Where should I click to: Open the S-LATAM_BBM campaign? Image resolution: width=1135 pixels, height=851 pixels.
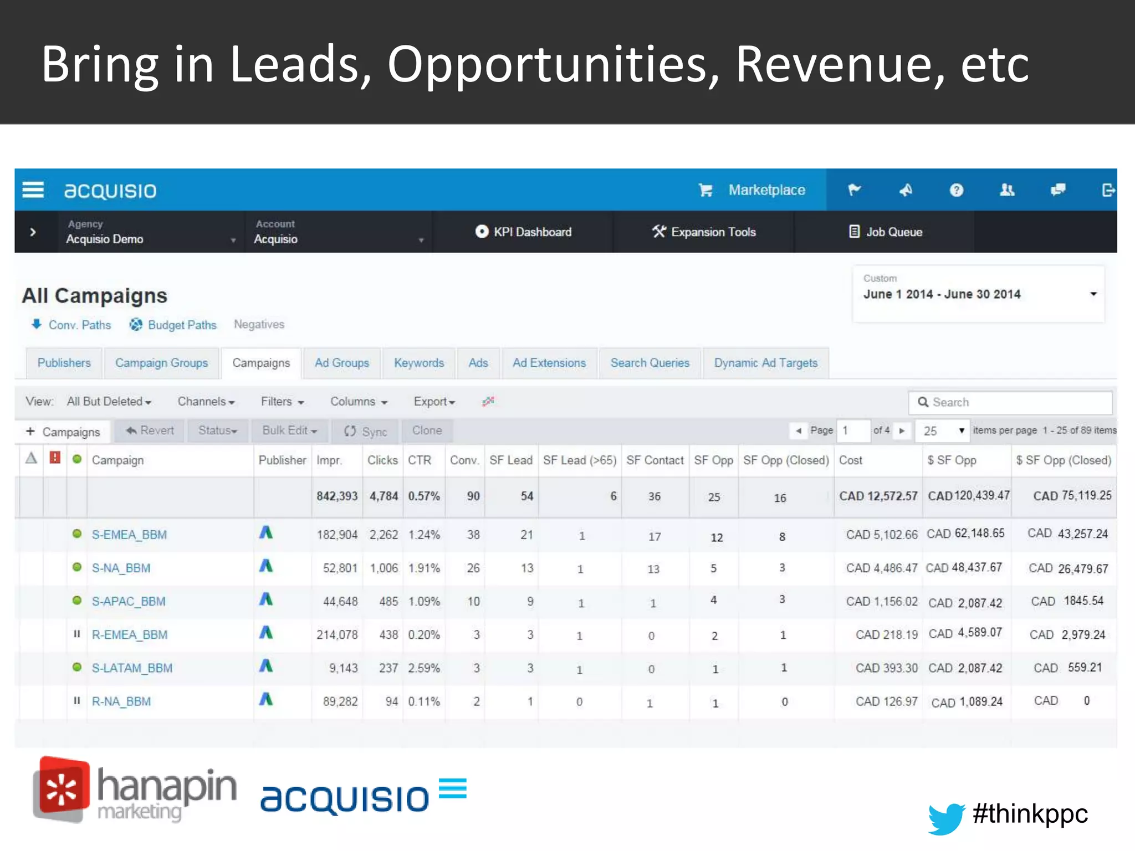132,668
